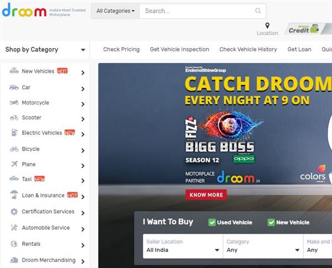Screen dimensions: 332x268
Task: Open the Category Any dropdown
Action: 263,246
